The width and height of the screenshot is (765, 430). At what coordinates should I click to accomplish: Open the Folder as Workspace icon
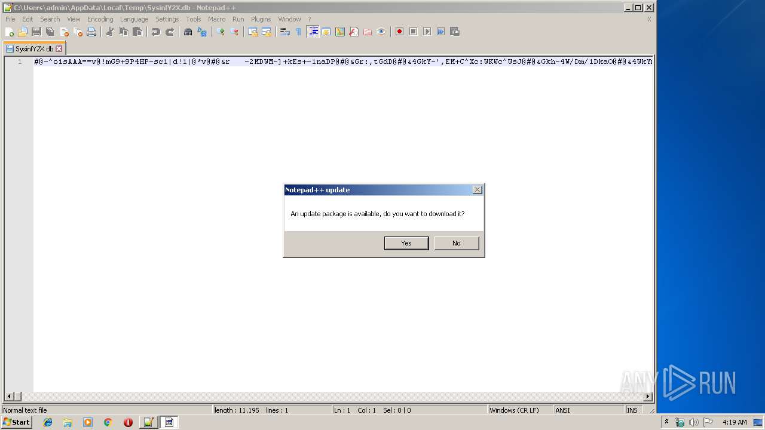pyautogui.click(x=368, y=32)
